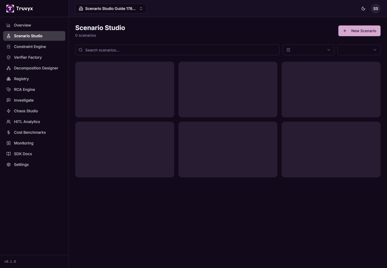This screenshot has width=387, height=268.
Task: Click the New Scenario button
Action: 359,31
